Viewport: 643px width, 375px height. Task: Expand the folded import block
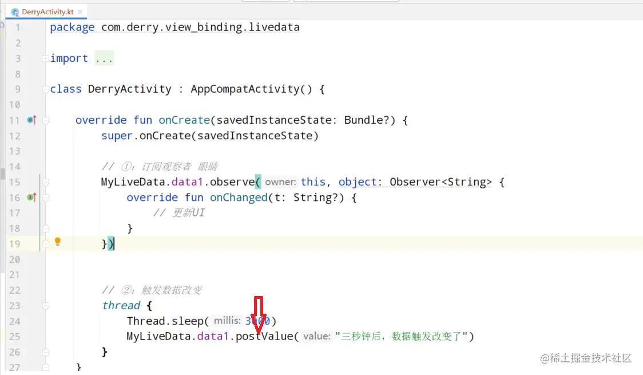(x=45, y=58)
